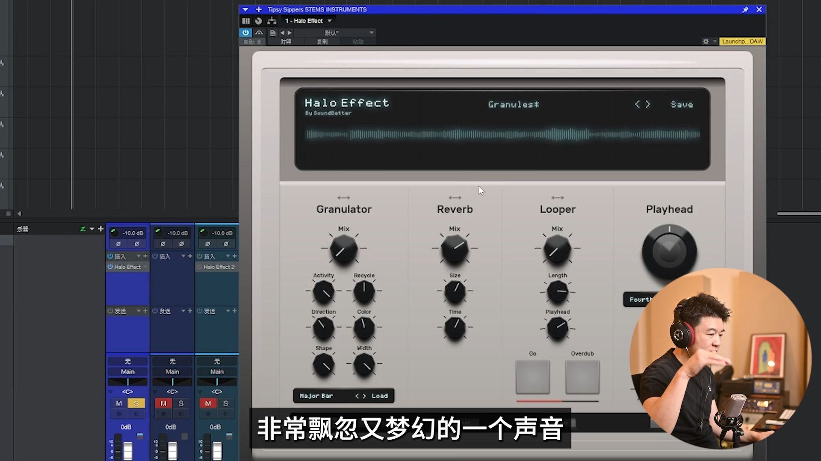Screen dimensions: 821x461
Task: Click the Reverb Size knob
Action: pyautogui.click(x=455, y=292)
